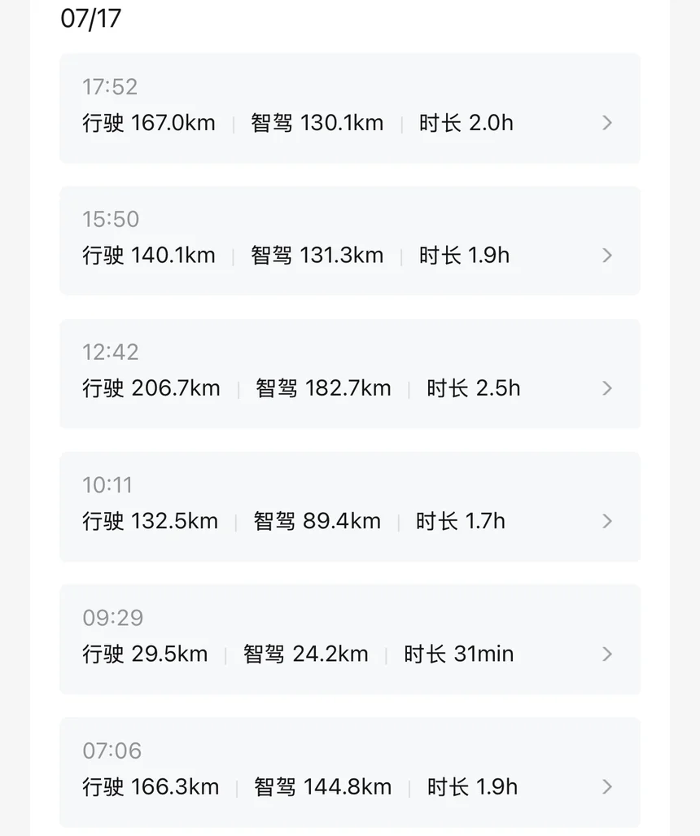Tap 智驾 24.2km in 09:29 trip
Screen dimensions: 700x836
point(305,654)
